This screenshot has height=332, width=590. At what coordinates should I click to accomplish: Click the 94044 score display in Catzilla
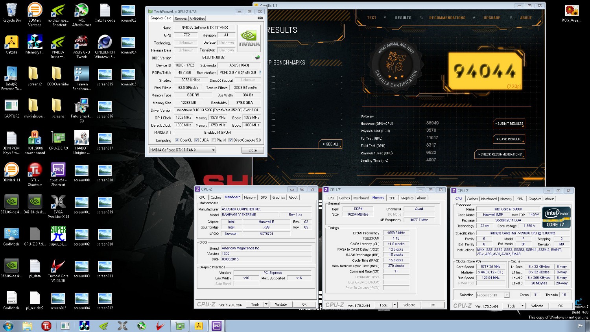[485, 71]
